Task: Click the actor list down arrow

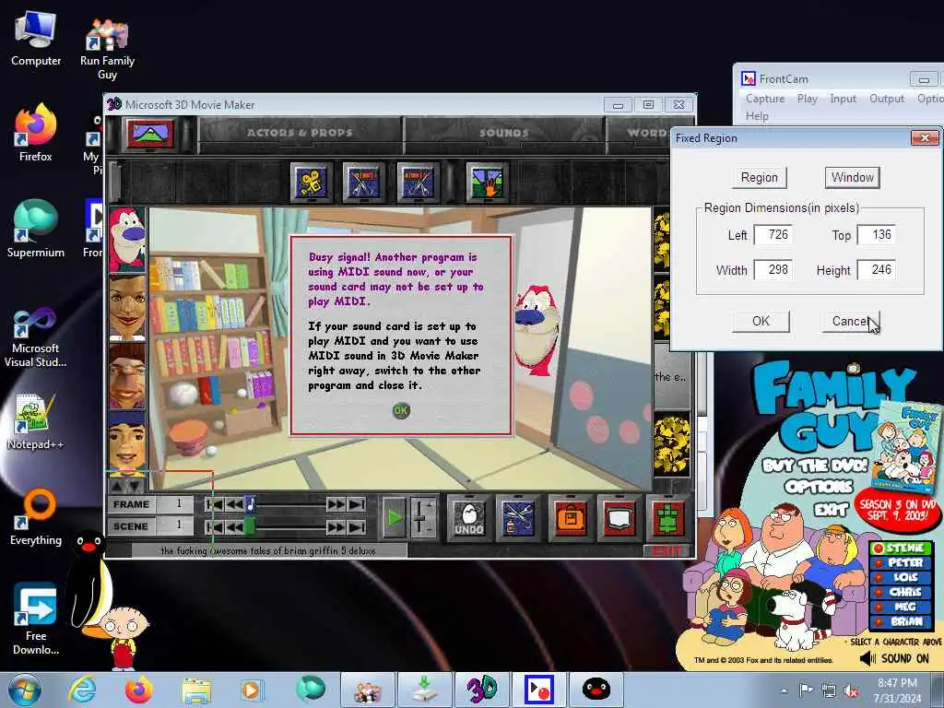Action: click(x=136, y=484)
